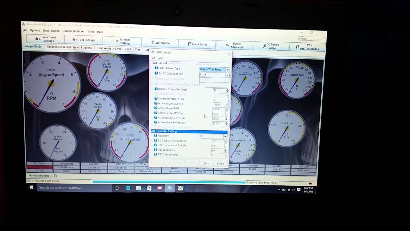Open the Options menu

point(35,30)
